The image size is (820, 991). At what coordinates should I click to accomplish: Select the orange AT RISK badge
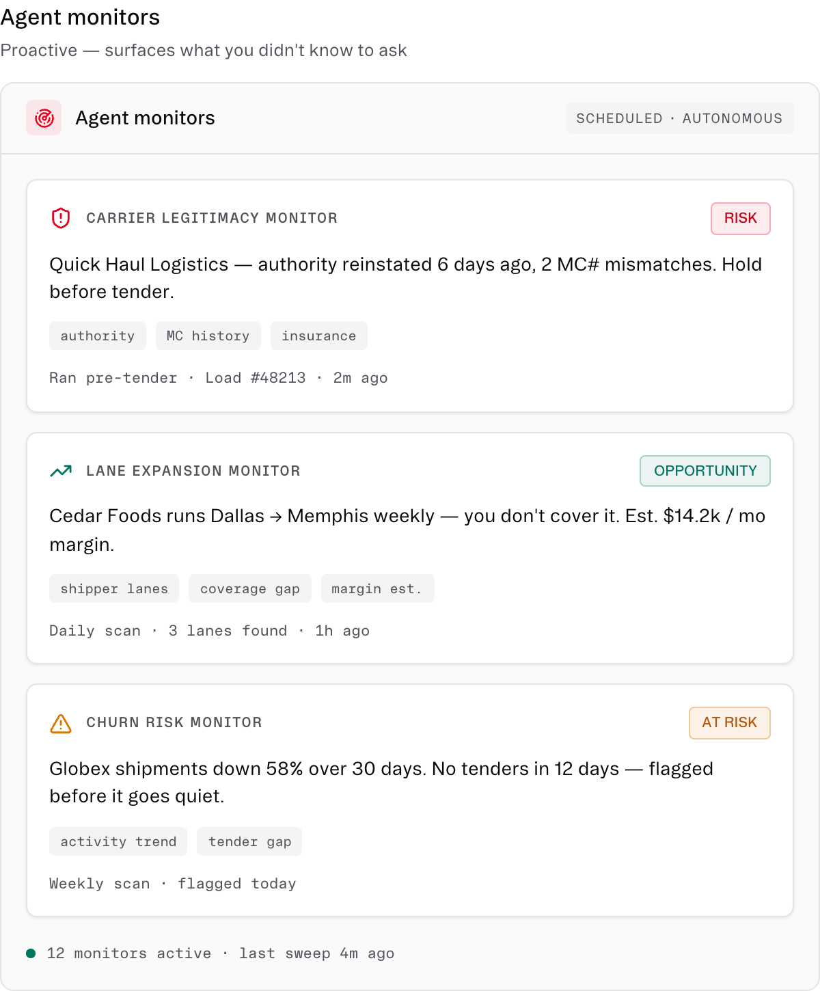pyautogui.click(x=730, y=723)
